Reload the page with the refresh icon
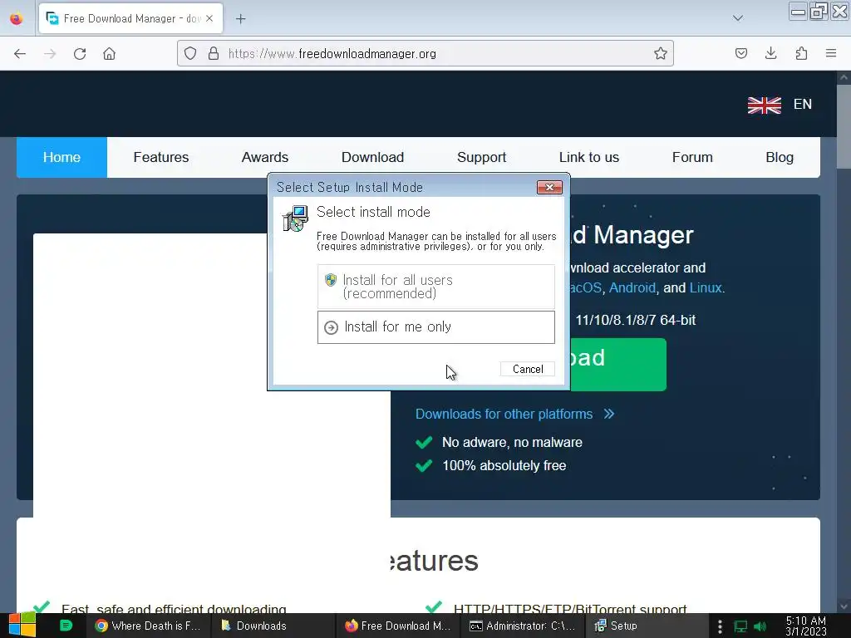The height and width of the screenshot is (638, 851). [x=80, y=54]
